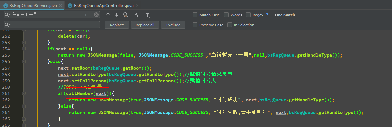
Task: Click the Replace button
Action: point(117,25)
